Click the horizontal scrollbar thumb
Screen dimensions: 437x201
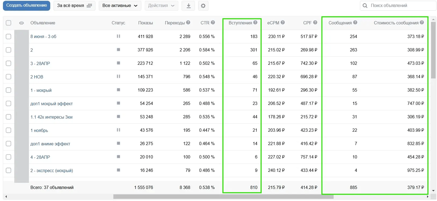(223, 197)
